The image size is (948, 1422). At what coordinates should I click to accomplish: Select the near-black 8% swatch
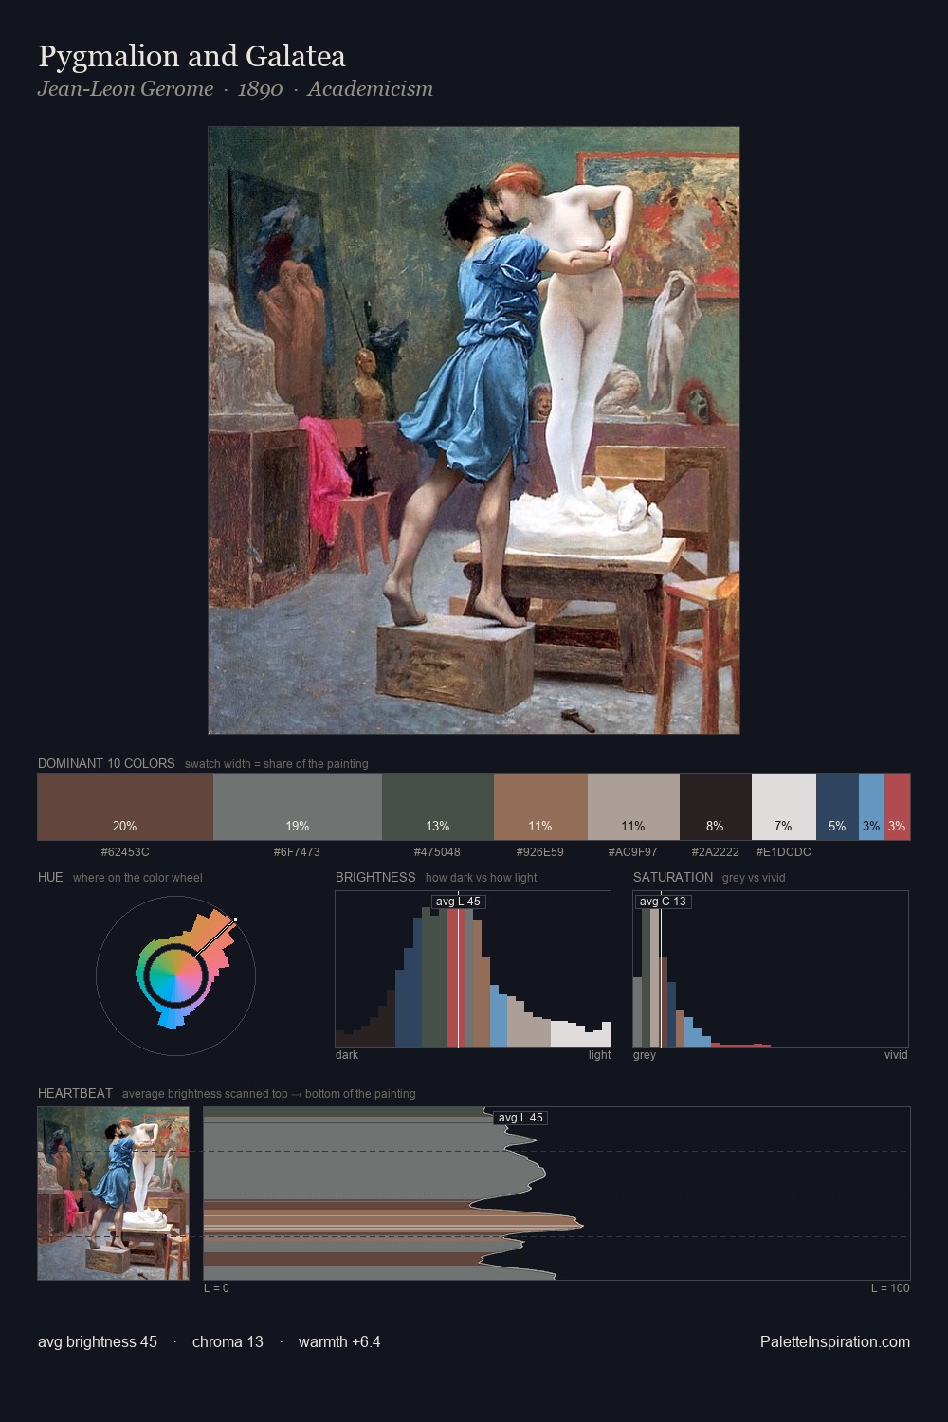point(716,807)
